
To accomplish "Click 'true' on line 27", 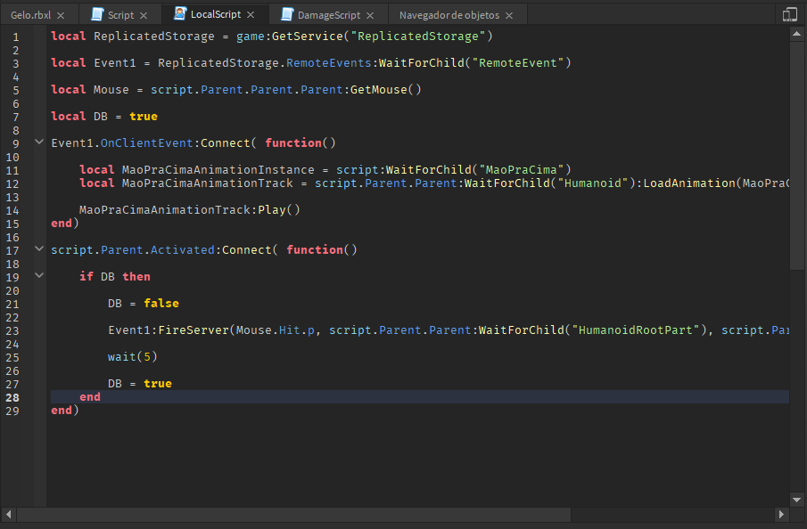I will [158, 384].
